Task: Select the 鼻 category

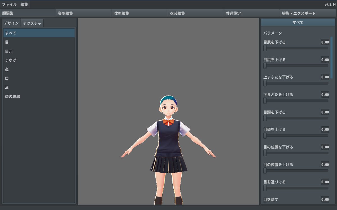Action: click(7, 69)
